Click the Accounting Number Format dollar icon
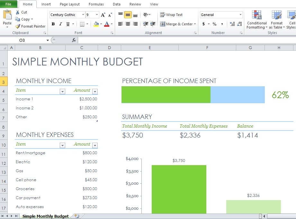Viewport: 296px width, 219px height. pos(203,24)
